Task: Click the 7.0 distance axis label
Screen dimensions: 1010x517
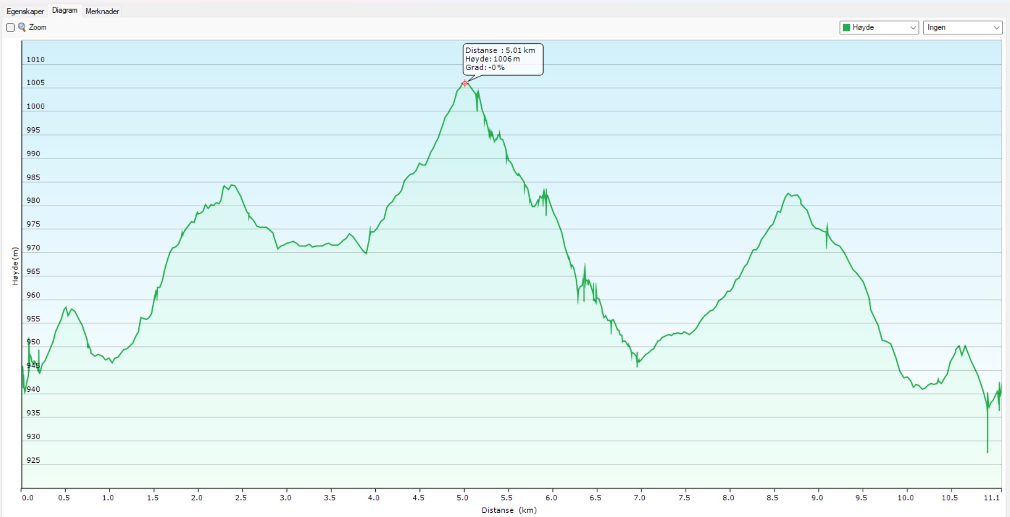Action: click(x=639, y=498)
